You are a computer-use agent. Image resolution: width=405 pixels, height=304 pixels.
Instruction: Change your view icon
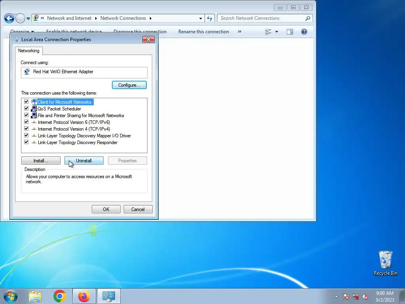pyautogui.click(x=269, y=32)
